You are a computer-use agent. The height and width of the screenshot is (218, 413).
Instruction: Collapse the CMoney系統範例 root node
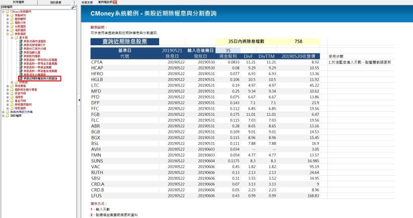(x=3, y=12)
